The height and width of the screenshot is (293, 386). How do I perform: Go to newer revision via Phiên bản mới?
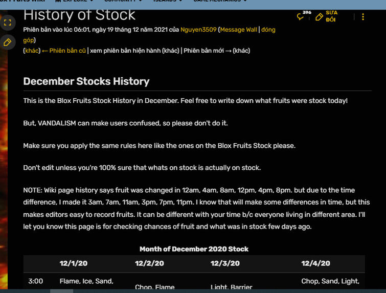pos(207,51)
